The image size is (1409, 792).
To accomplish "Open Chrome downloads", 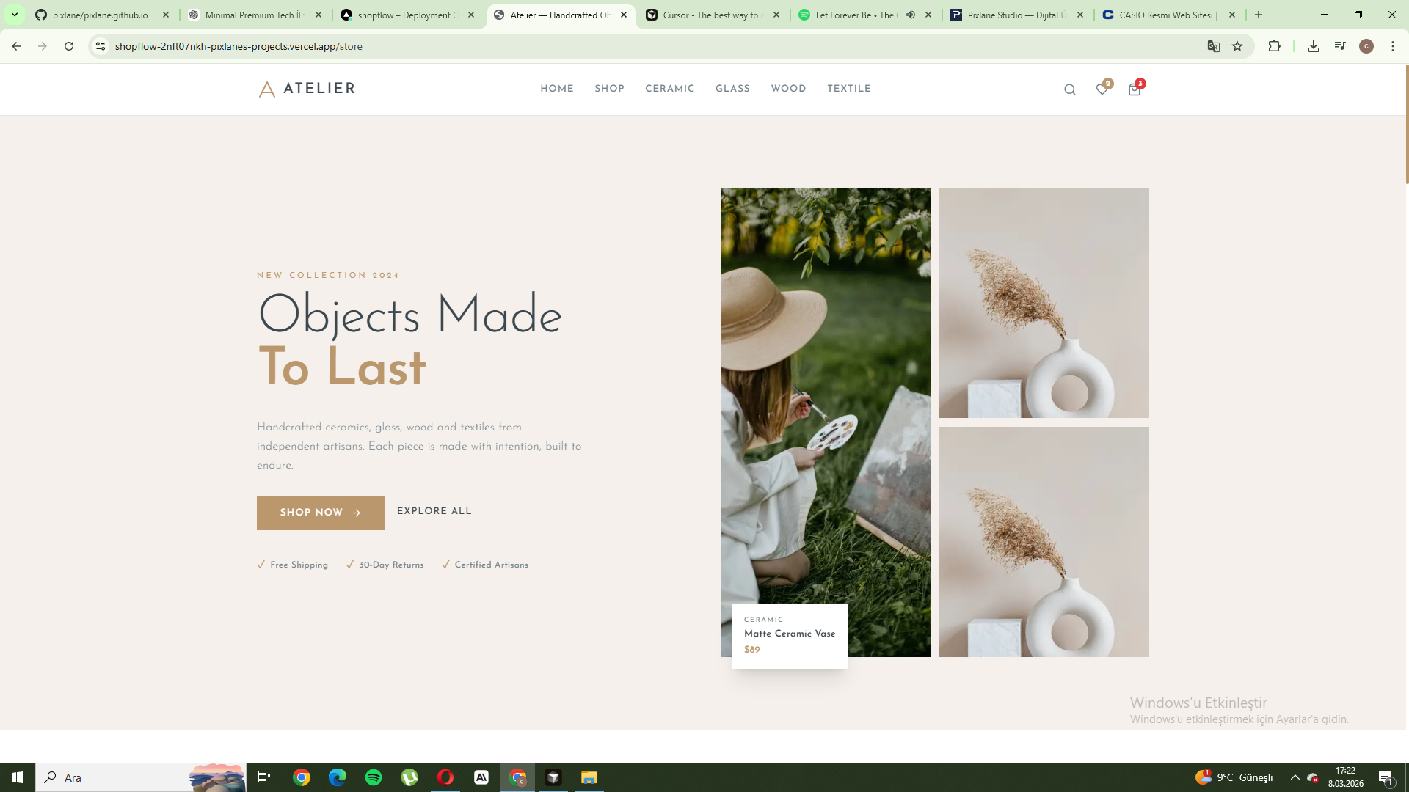I will pos(1314,45).
